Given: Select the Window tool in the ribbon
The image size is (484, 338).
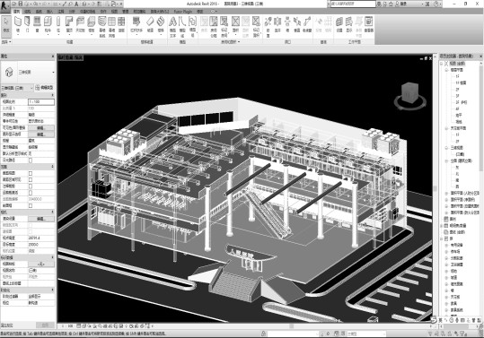Looking at the screenshot, I should (37, 24).
